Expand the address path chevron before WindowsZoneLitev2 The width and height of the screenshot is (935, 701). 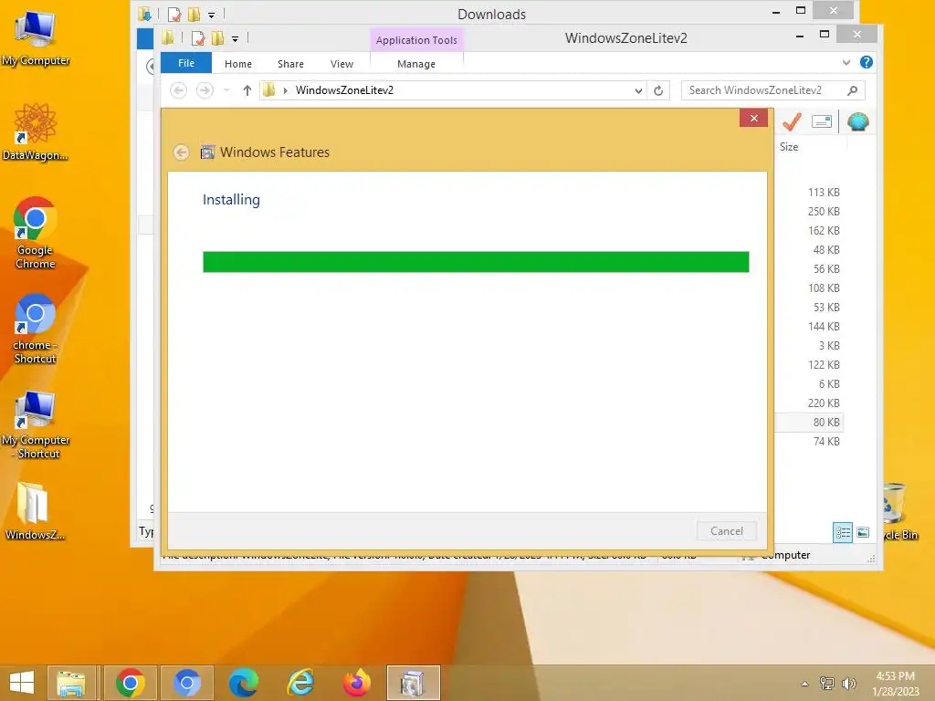tap(286, 90)
